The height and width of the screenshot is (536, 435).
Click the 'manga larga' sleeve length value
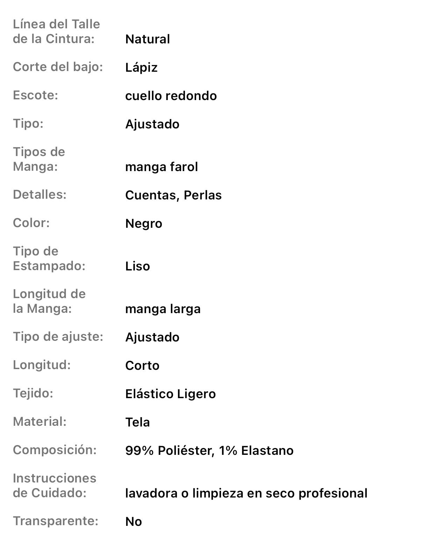pos(163,309)
